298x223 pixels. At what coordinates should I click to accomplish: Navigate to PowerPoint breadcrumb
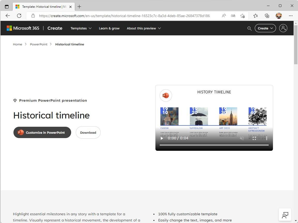39,44
